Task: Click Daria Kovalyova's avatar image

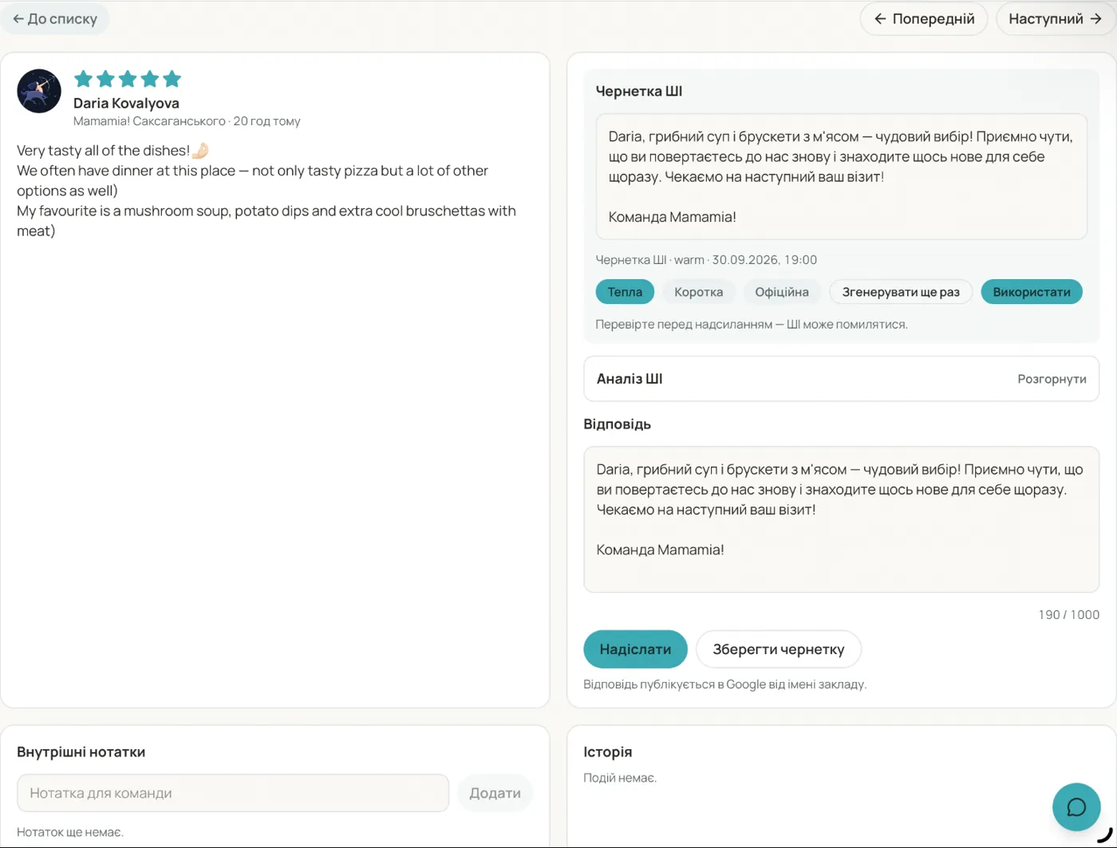Action: click(x=39, y=91)
